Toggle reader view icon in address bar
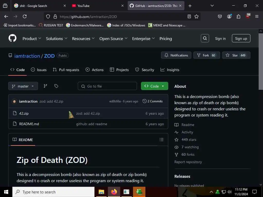This screenshot has height=197, width=263. click(189, 16)
